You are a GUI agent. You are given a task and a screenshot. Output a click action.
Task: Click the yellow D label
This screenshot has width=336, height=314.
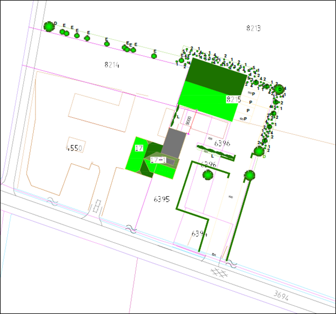264,157
